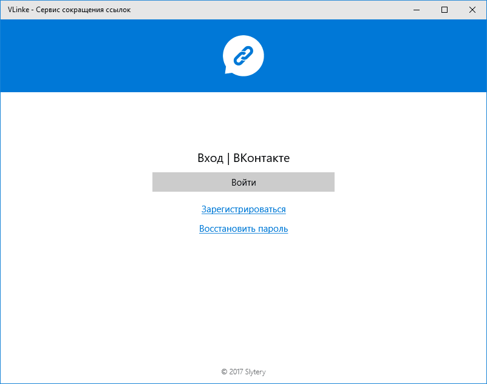Click the VLinke - Сервис сокращения ссылок title
Image resolution: width=487 pixels, height=384 pixels.
pyautogui.click(x=69, y=10)
